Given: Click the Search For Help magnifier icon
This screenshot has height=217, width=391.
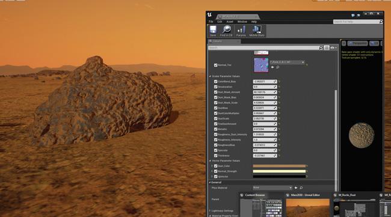Looking at the screenshot, I should pyautogui.click(x=381, y=22).
